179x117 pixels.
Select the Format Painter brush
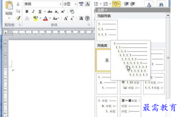tap(18, 18)
